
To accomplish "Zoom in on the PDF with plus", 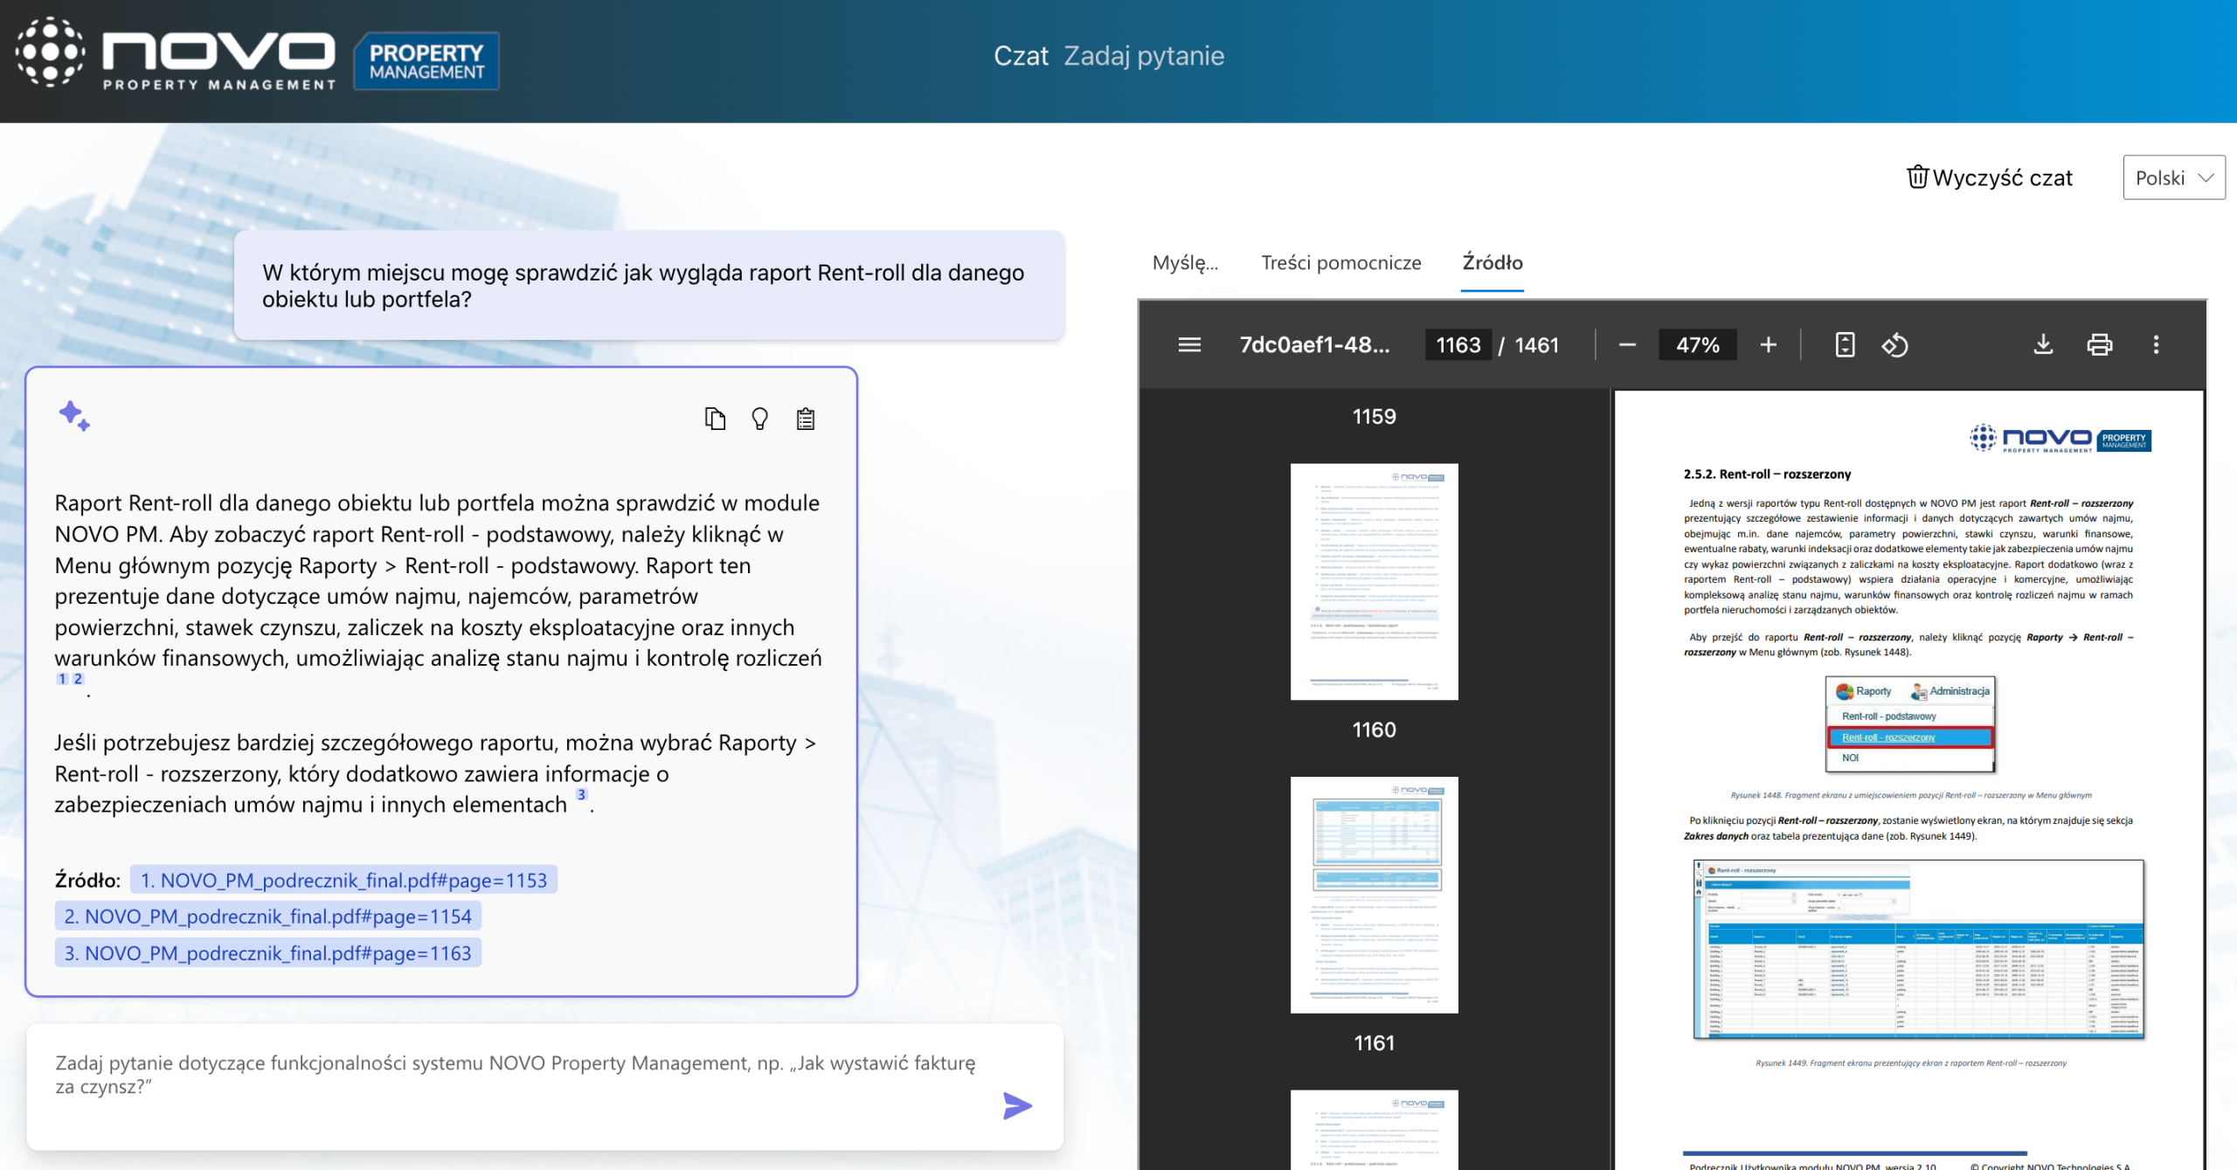I will click(1769, 345).
